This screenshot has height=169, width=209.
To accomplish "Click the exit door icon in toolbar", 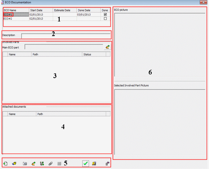I will 107,163.
